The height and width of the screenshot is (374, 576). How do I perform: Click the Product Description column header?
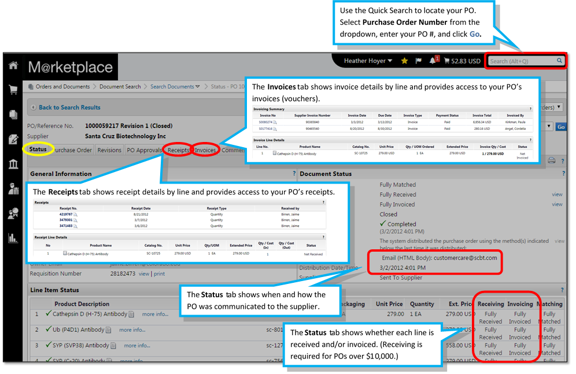82,304
